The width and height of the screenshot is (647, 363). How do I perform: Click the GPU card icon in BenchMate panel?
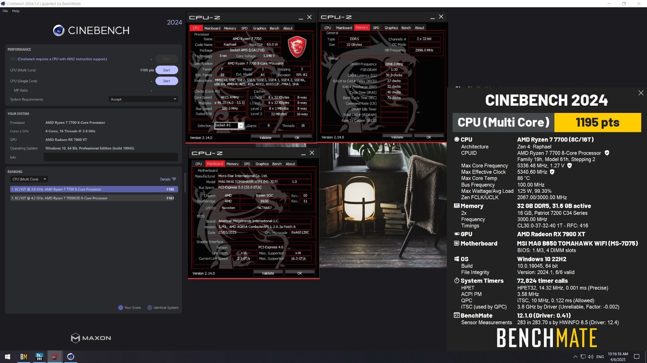point(457,234)
